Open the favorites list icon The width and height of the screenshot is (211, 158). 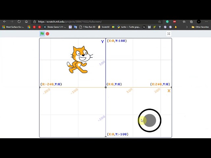click(x=184, y=22)
